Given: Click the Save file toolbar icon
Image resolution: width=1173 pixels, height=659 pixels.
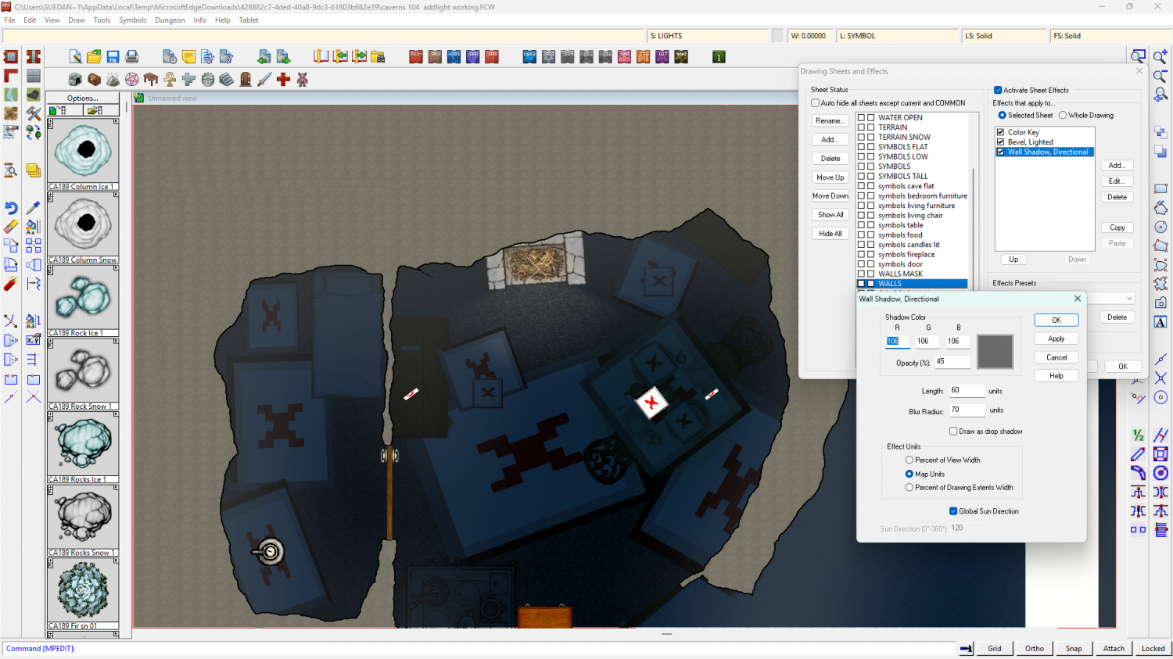Looking at the screenshot, I should (113, 57).
